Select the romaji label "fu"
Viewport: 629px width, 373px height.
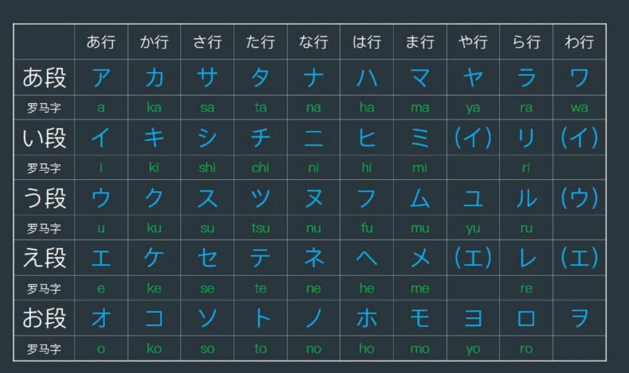click(367, 228)
